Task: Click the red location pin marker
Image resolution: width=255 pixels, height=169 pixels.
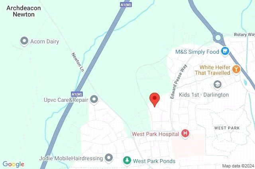Action: tap(155, 99)
